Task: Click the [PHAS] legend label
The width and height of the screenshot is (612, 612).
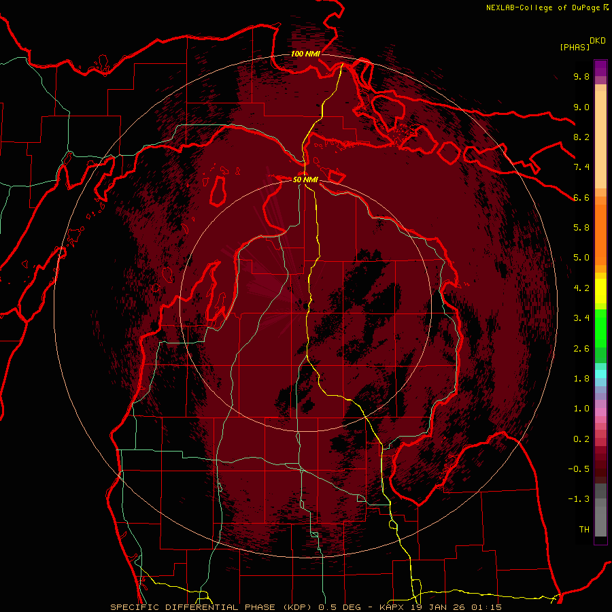Action: (575, 47)
